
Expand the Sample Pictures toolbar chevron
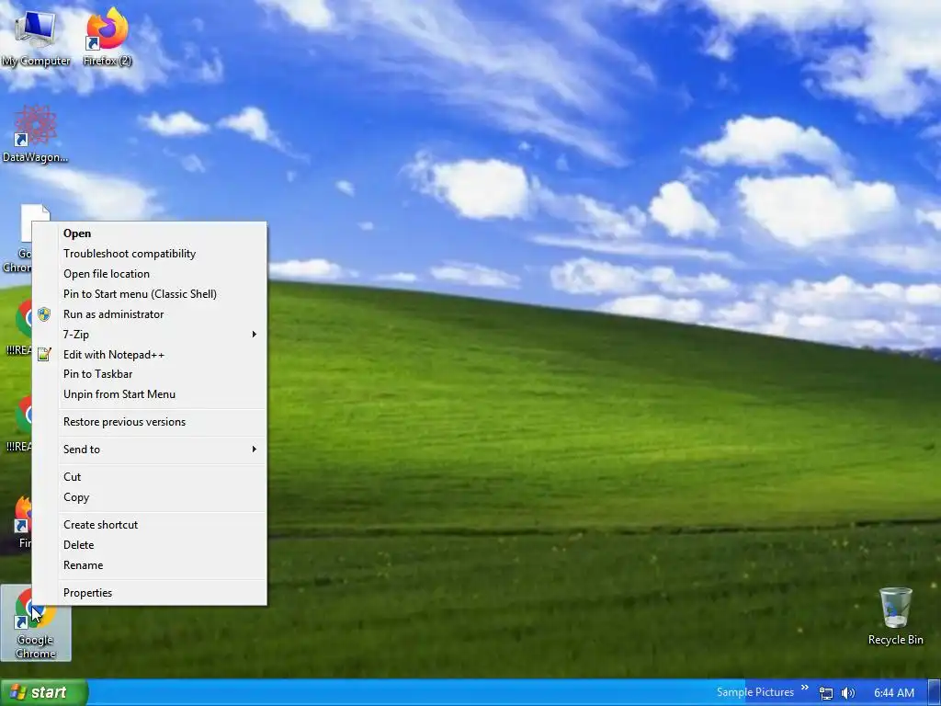tap(805, 688)
